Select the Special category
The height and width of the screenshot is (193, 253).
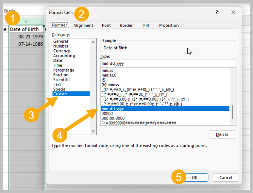click(71, 89)
